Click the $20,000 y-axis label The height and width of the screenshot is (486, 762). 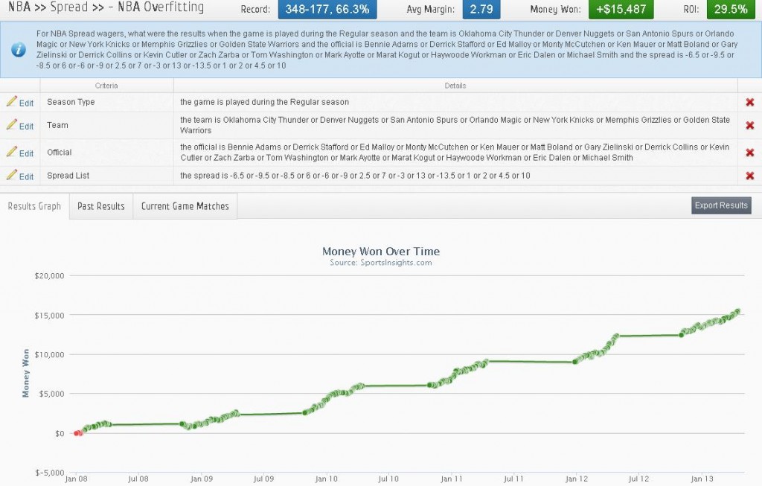pyautogui.click(x=50, y=275)
